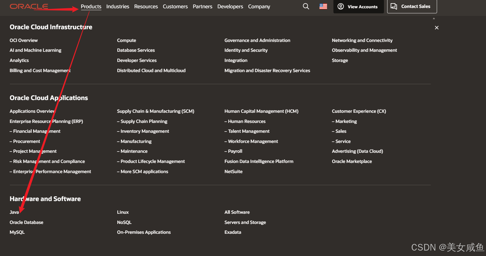Open Developer Services

coord(137,60)
